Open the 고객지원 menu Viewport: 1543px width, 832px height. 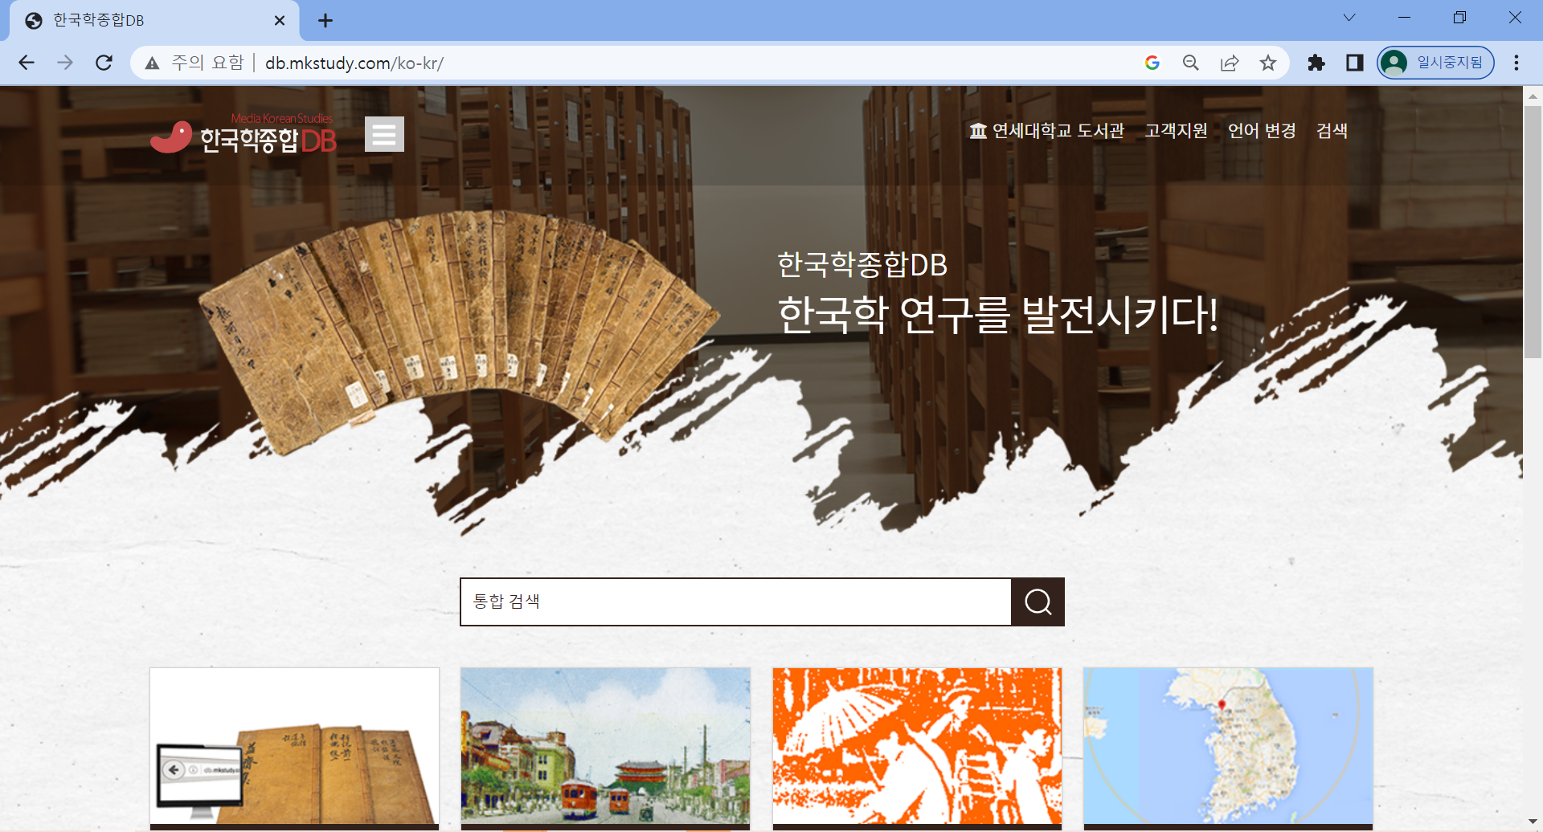1176,131
